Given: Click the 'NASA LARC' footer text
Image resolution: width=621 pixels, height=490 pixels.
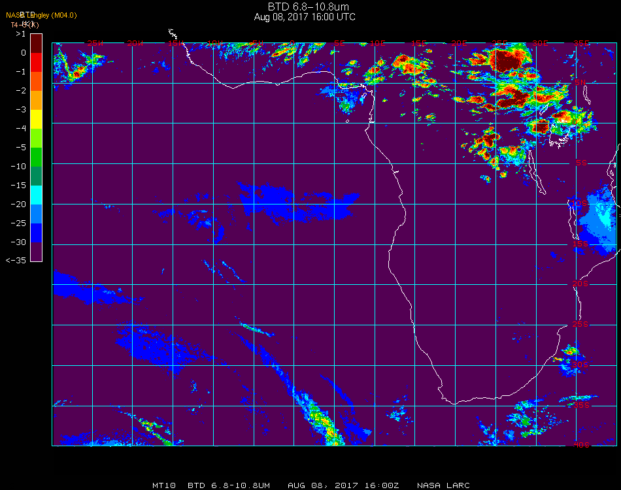Looking at the screenshot, I should tap(443, 485).
